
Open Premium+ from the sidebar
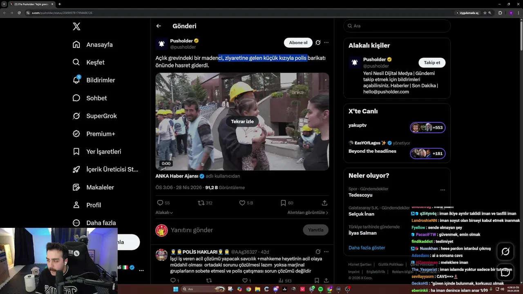[94, 134]
